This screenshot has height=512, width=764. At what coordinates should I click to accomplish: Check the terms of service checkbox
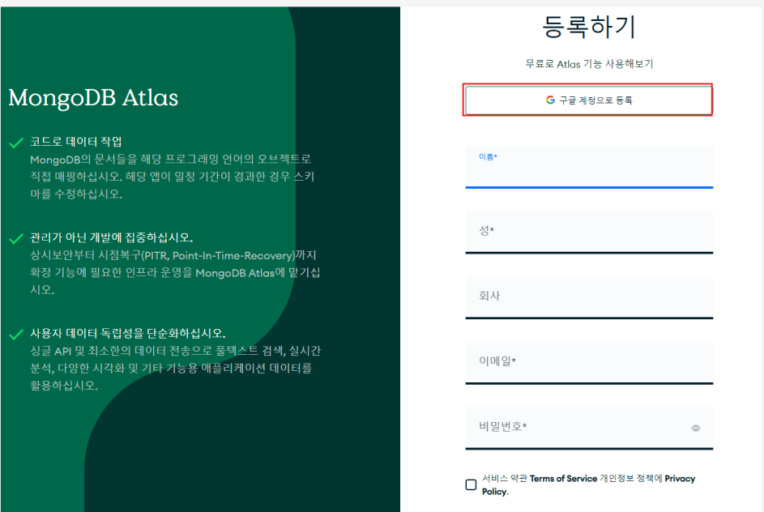[x=471, y=484]
